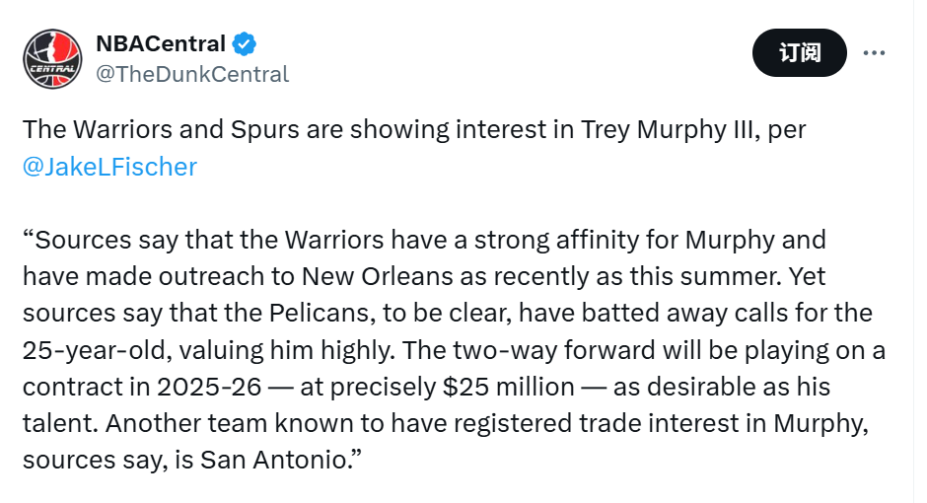Open the @TheDunkCentral handle
The width and height of the screenshot is (927, 503).
tap(192, 75)
